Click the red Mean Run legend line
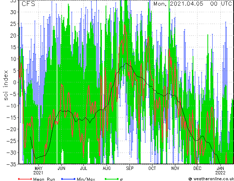 tap(25, 179)
